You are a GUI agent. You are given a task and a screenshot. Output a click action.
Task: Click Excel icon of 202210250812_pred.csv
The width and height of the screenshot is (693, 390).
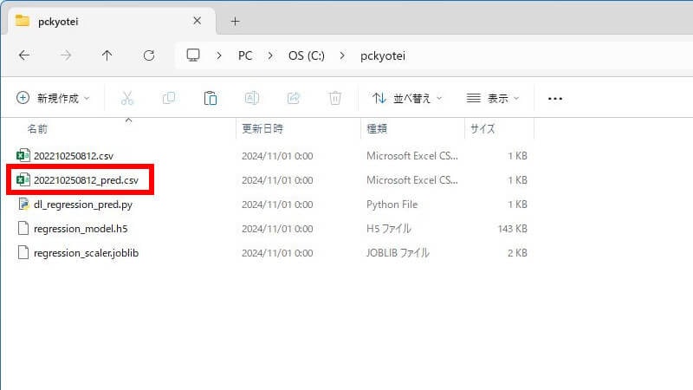(x=23, y=179)
